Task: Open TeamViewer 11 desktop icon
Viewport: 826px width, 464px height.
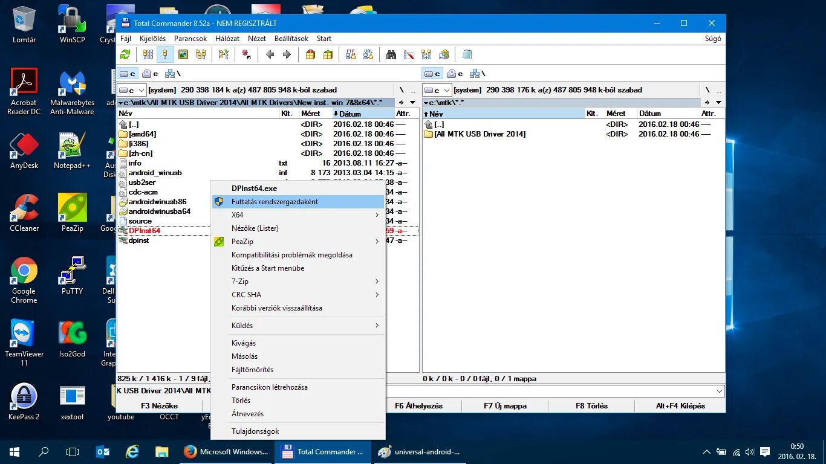Action: pyautogui.click(x=24, y=343)
